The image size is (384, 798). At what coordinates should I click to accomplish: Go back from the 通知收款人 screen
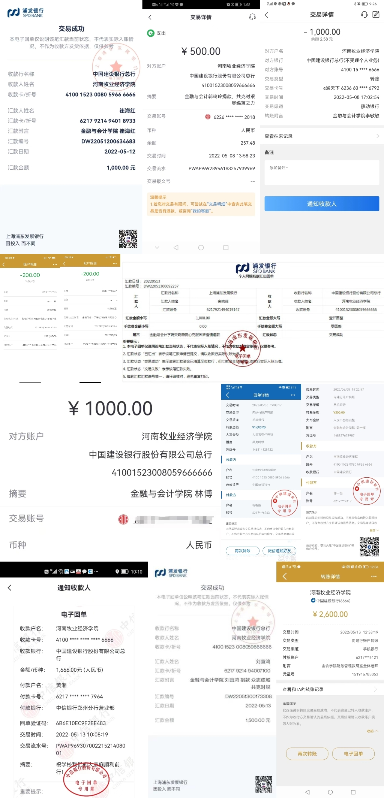[x=10, y=588]
